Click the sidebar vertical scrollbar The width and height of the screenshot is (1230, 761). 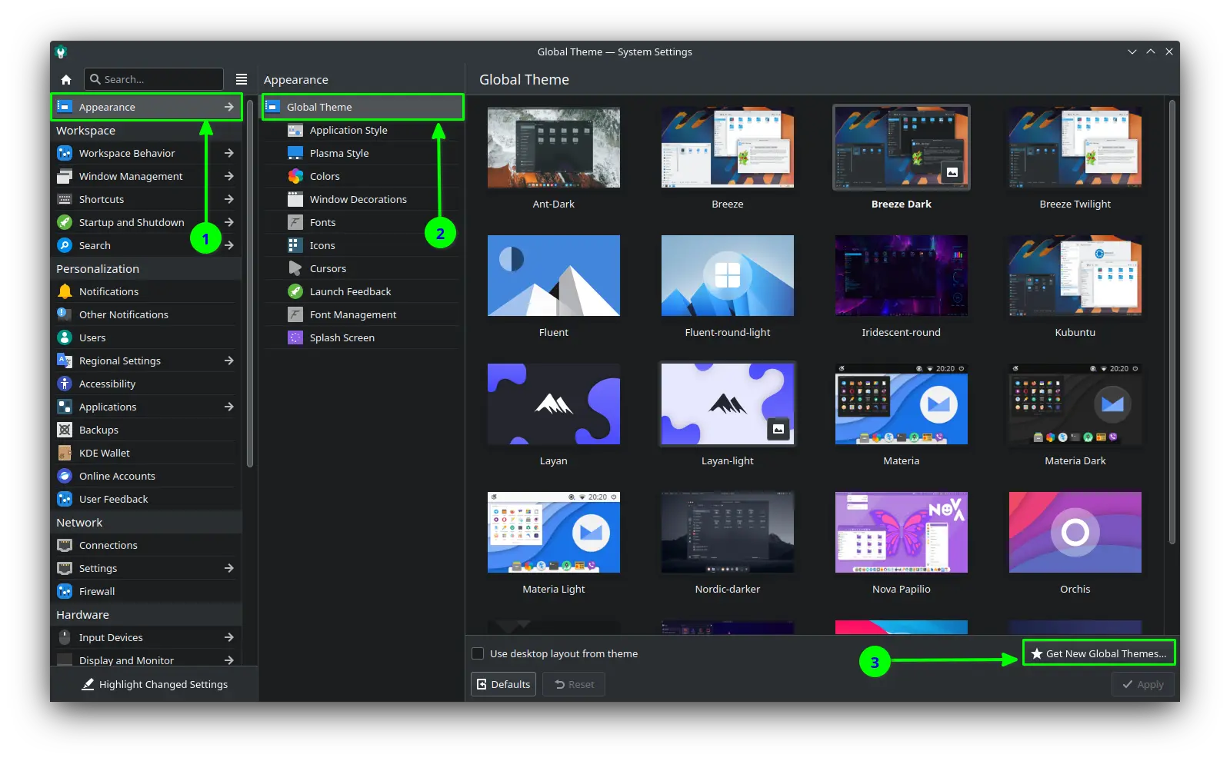click(x=250, y=283)
